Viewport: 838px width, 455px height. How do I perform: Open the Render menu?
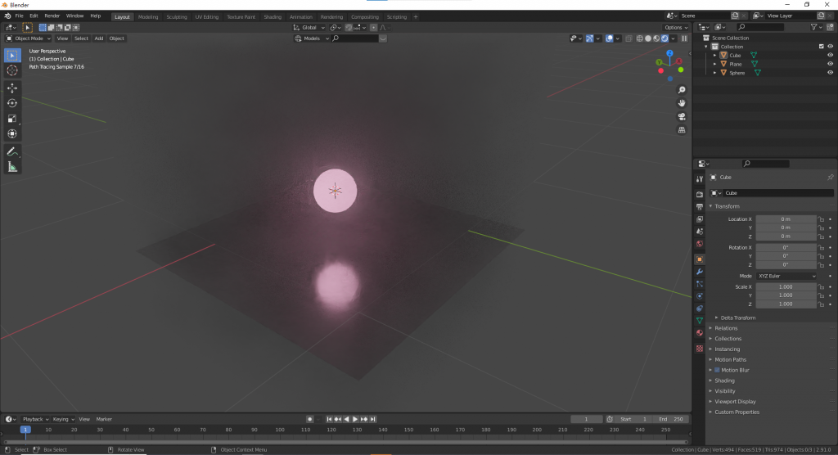(x=52, y=16)
